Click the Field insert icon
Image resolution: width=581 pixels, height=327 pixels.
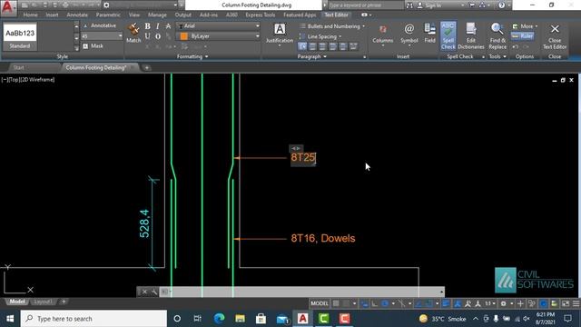coord(429,33)
